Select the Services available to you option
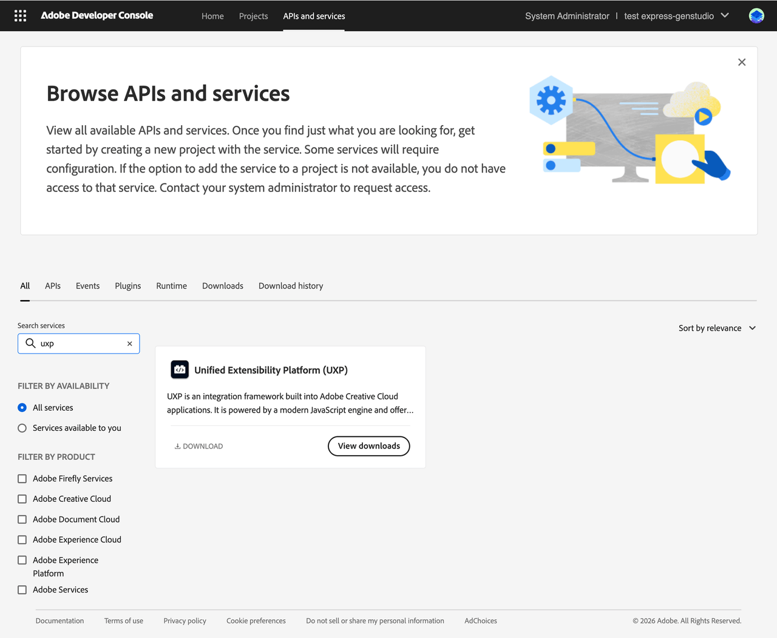 pos(22,428)
